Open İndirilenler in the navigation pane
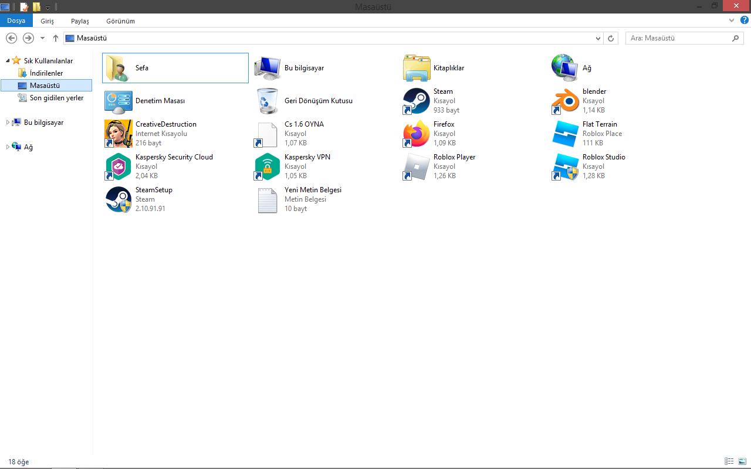 (46, 73)
